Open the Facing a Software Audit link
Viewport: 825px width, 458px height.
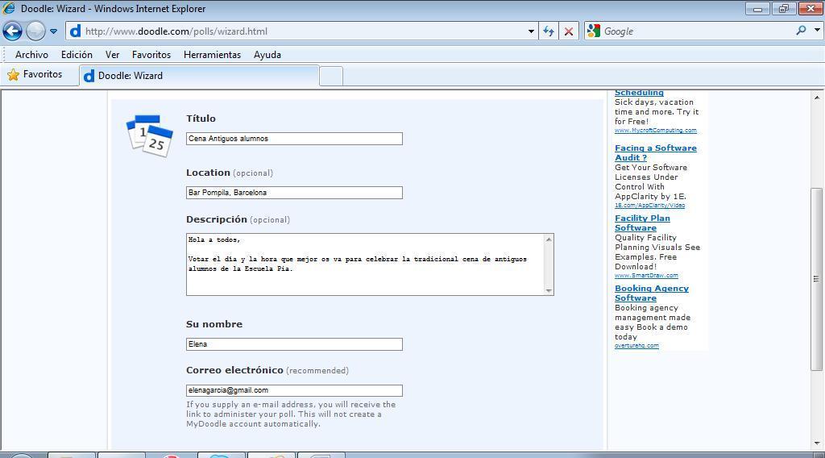point(655,152)
